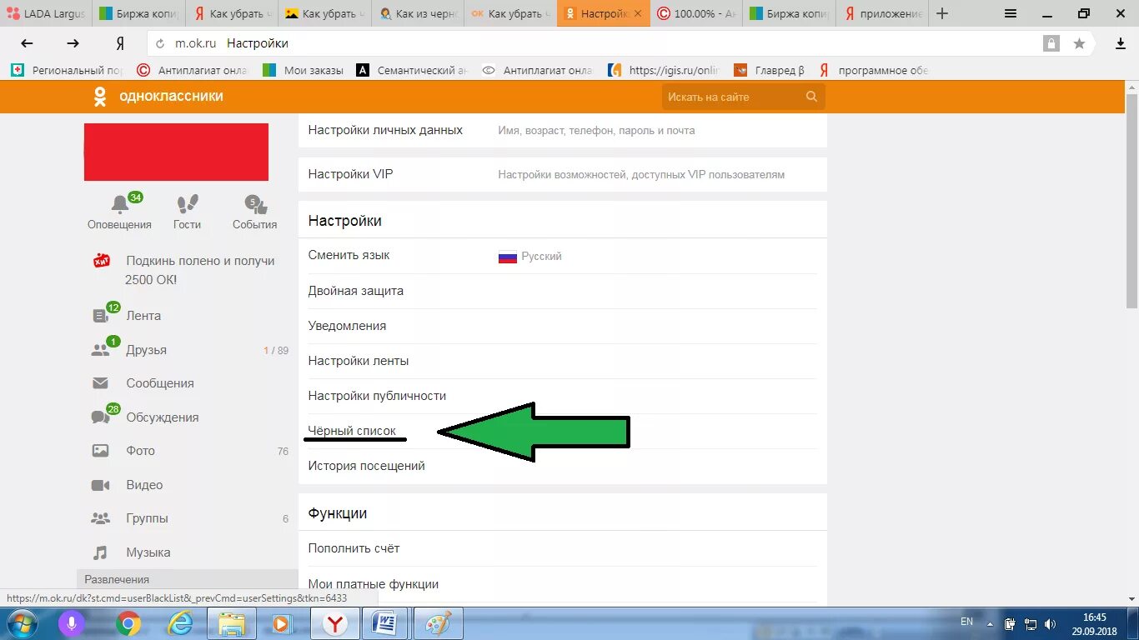Screen dimensions: 1139x640
Task: Open Internet Explorer from taskbar
Action: tap(179, 623)
